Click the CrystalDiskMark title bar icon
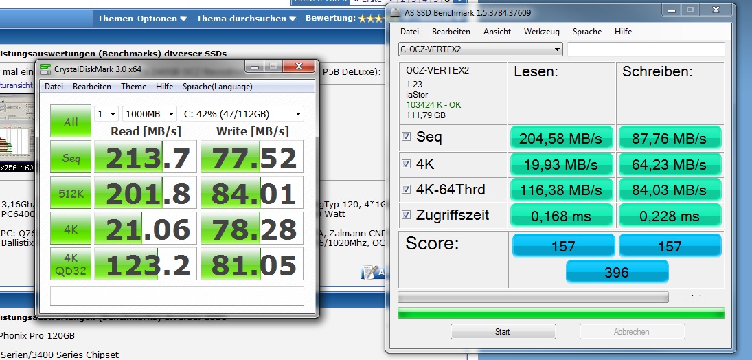This screenshot has height=360, width=752. coord(45,69)
